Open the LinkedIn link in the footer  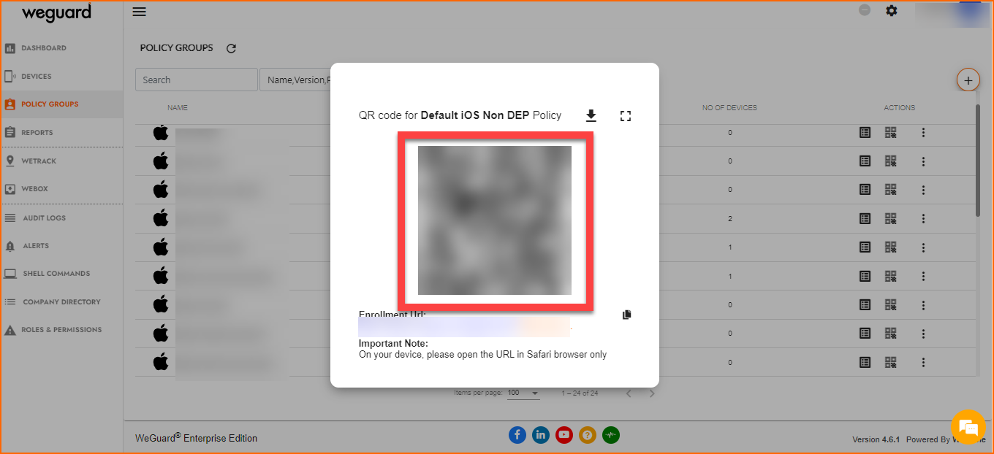[541, 435]
